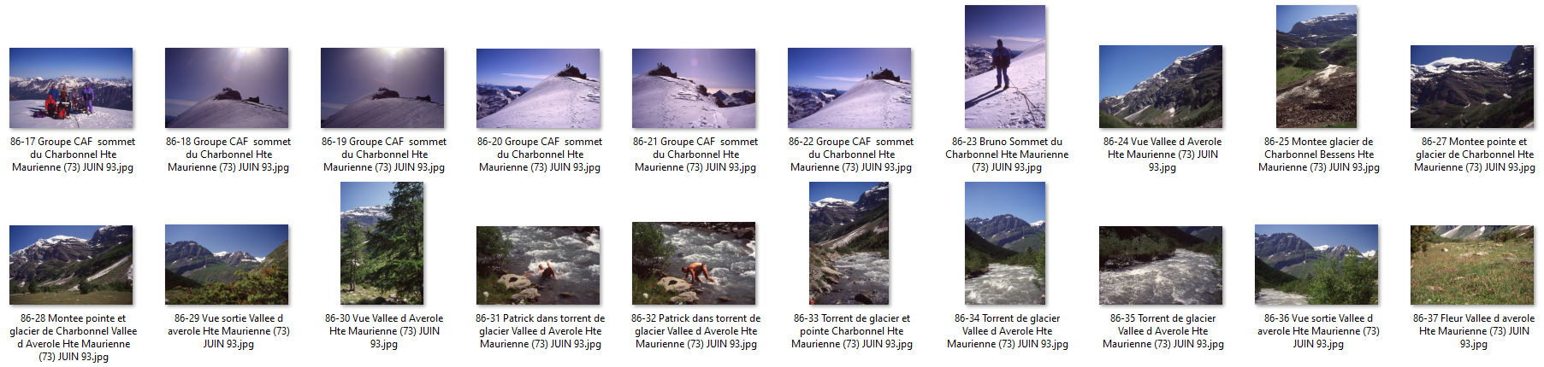Select photo 86-22 Groupe CAF sommet
Viewport: 1544px width, 367px height.
[x=849, y=88]
